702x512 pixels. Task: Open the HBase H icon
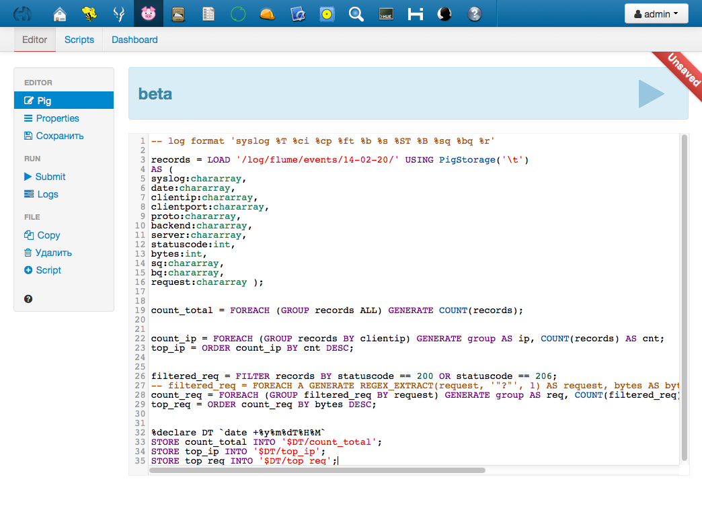416,14
